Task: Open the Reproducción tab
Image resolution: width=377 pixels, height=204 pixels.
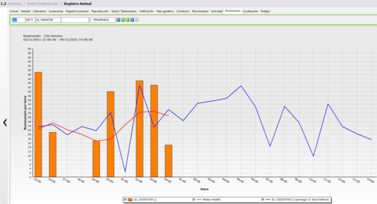Action: tap(100, 11)
